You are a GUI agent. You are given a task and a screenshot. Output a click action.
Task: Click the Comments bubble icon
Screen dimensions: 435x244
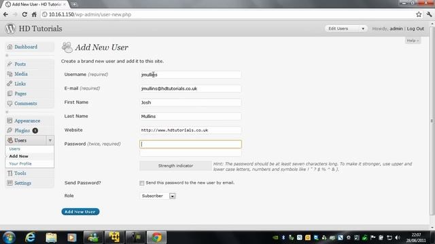pos(10,103)
